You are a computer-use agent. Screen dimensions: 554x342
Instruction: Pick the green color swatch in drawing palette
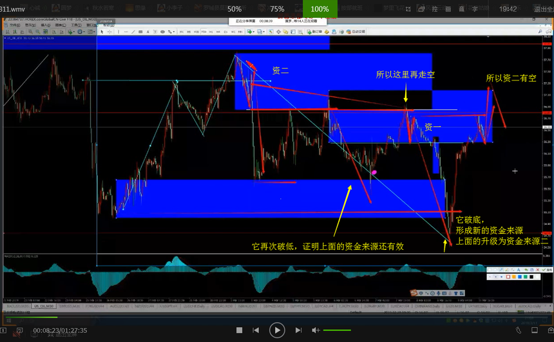pyautogui.click(x=526, y=277)
